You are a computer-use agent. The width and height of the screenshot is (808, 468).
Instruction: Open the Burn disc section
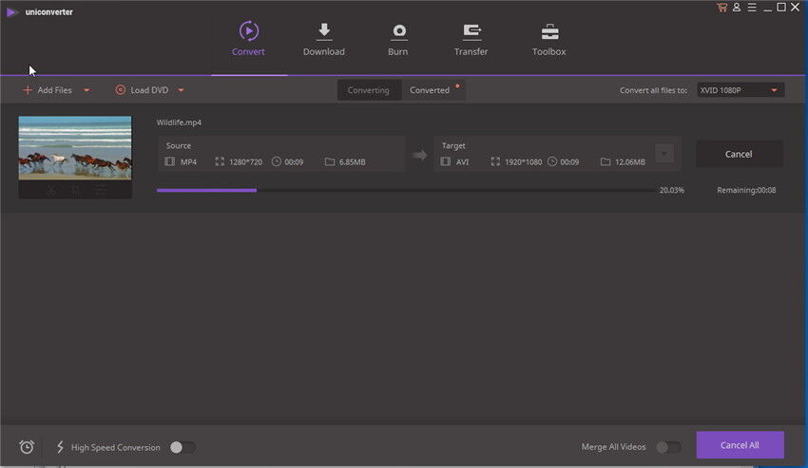398,31
